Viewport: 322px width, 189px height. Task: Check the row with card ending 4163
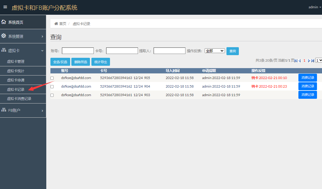coord(52,78)
